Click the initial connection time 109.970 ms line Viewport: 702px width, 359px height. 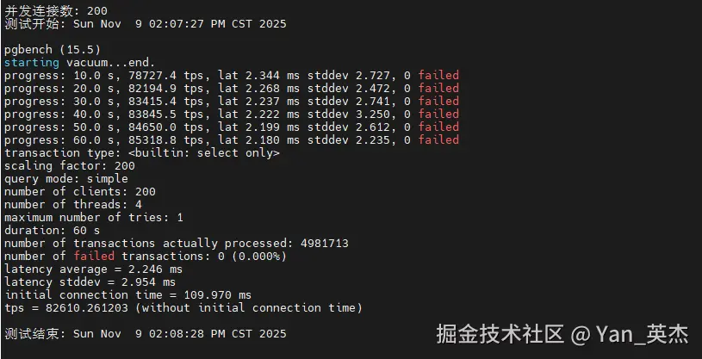point(127,294)
